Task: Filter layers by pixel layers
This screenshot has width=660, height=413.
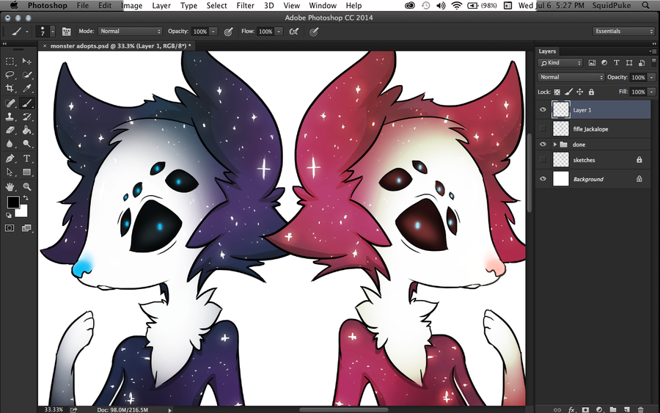Action: coord(592,63)
